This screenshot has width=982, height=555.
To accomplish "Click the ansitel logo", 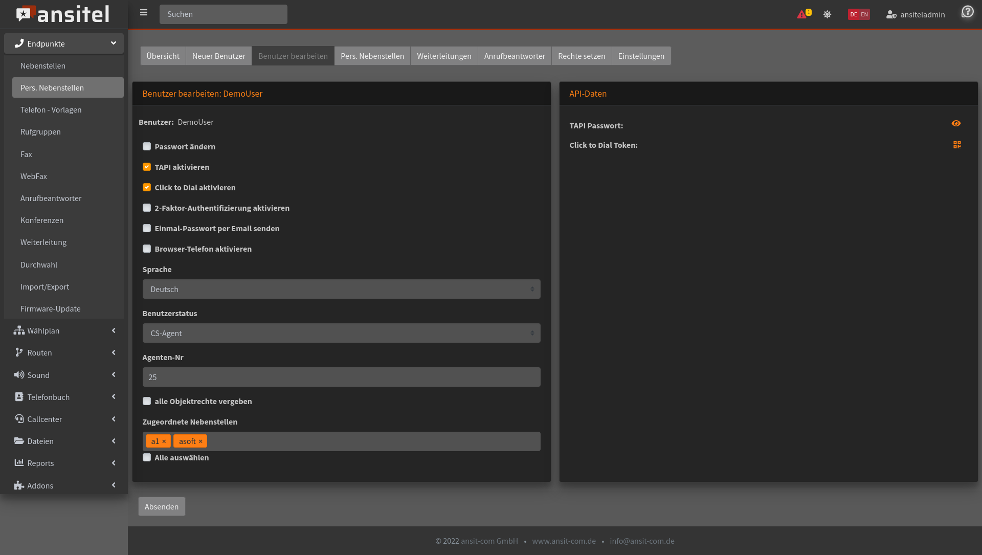I will coord(63,14).
